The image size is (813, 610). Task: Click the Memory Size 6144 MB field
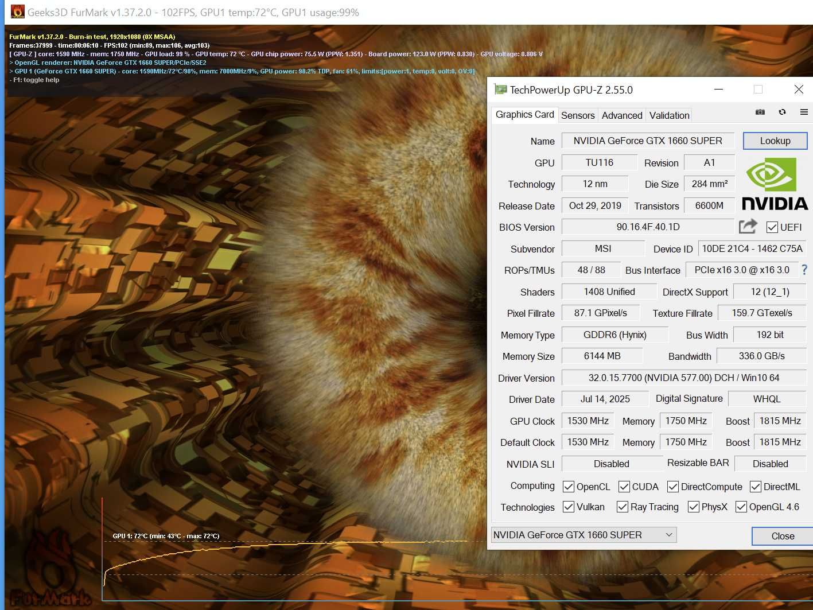[x=602, y=356]
